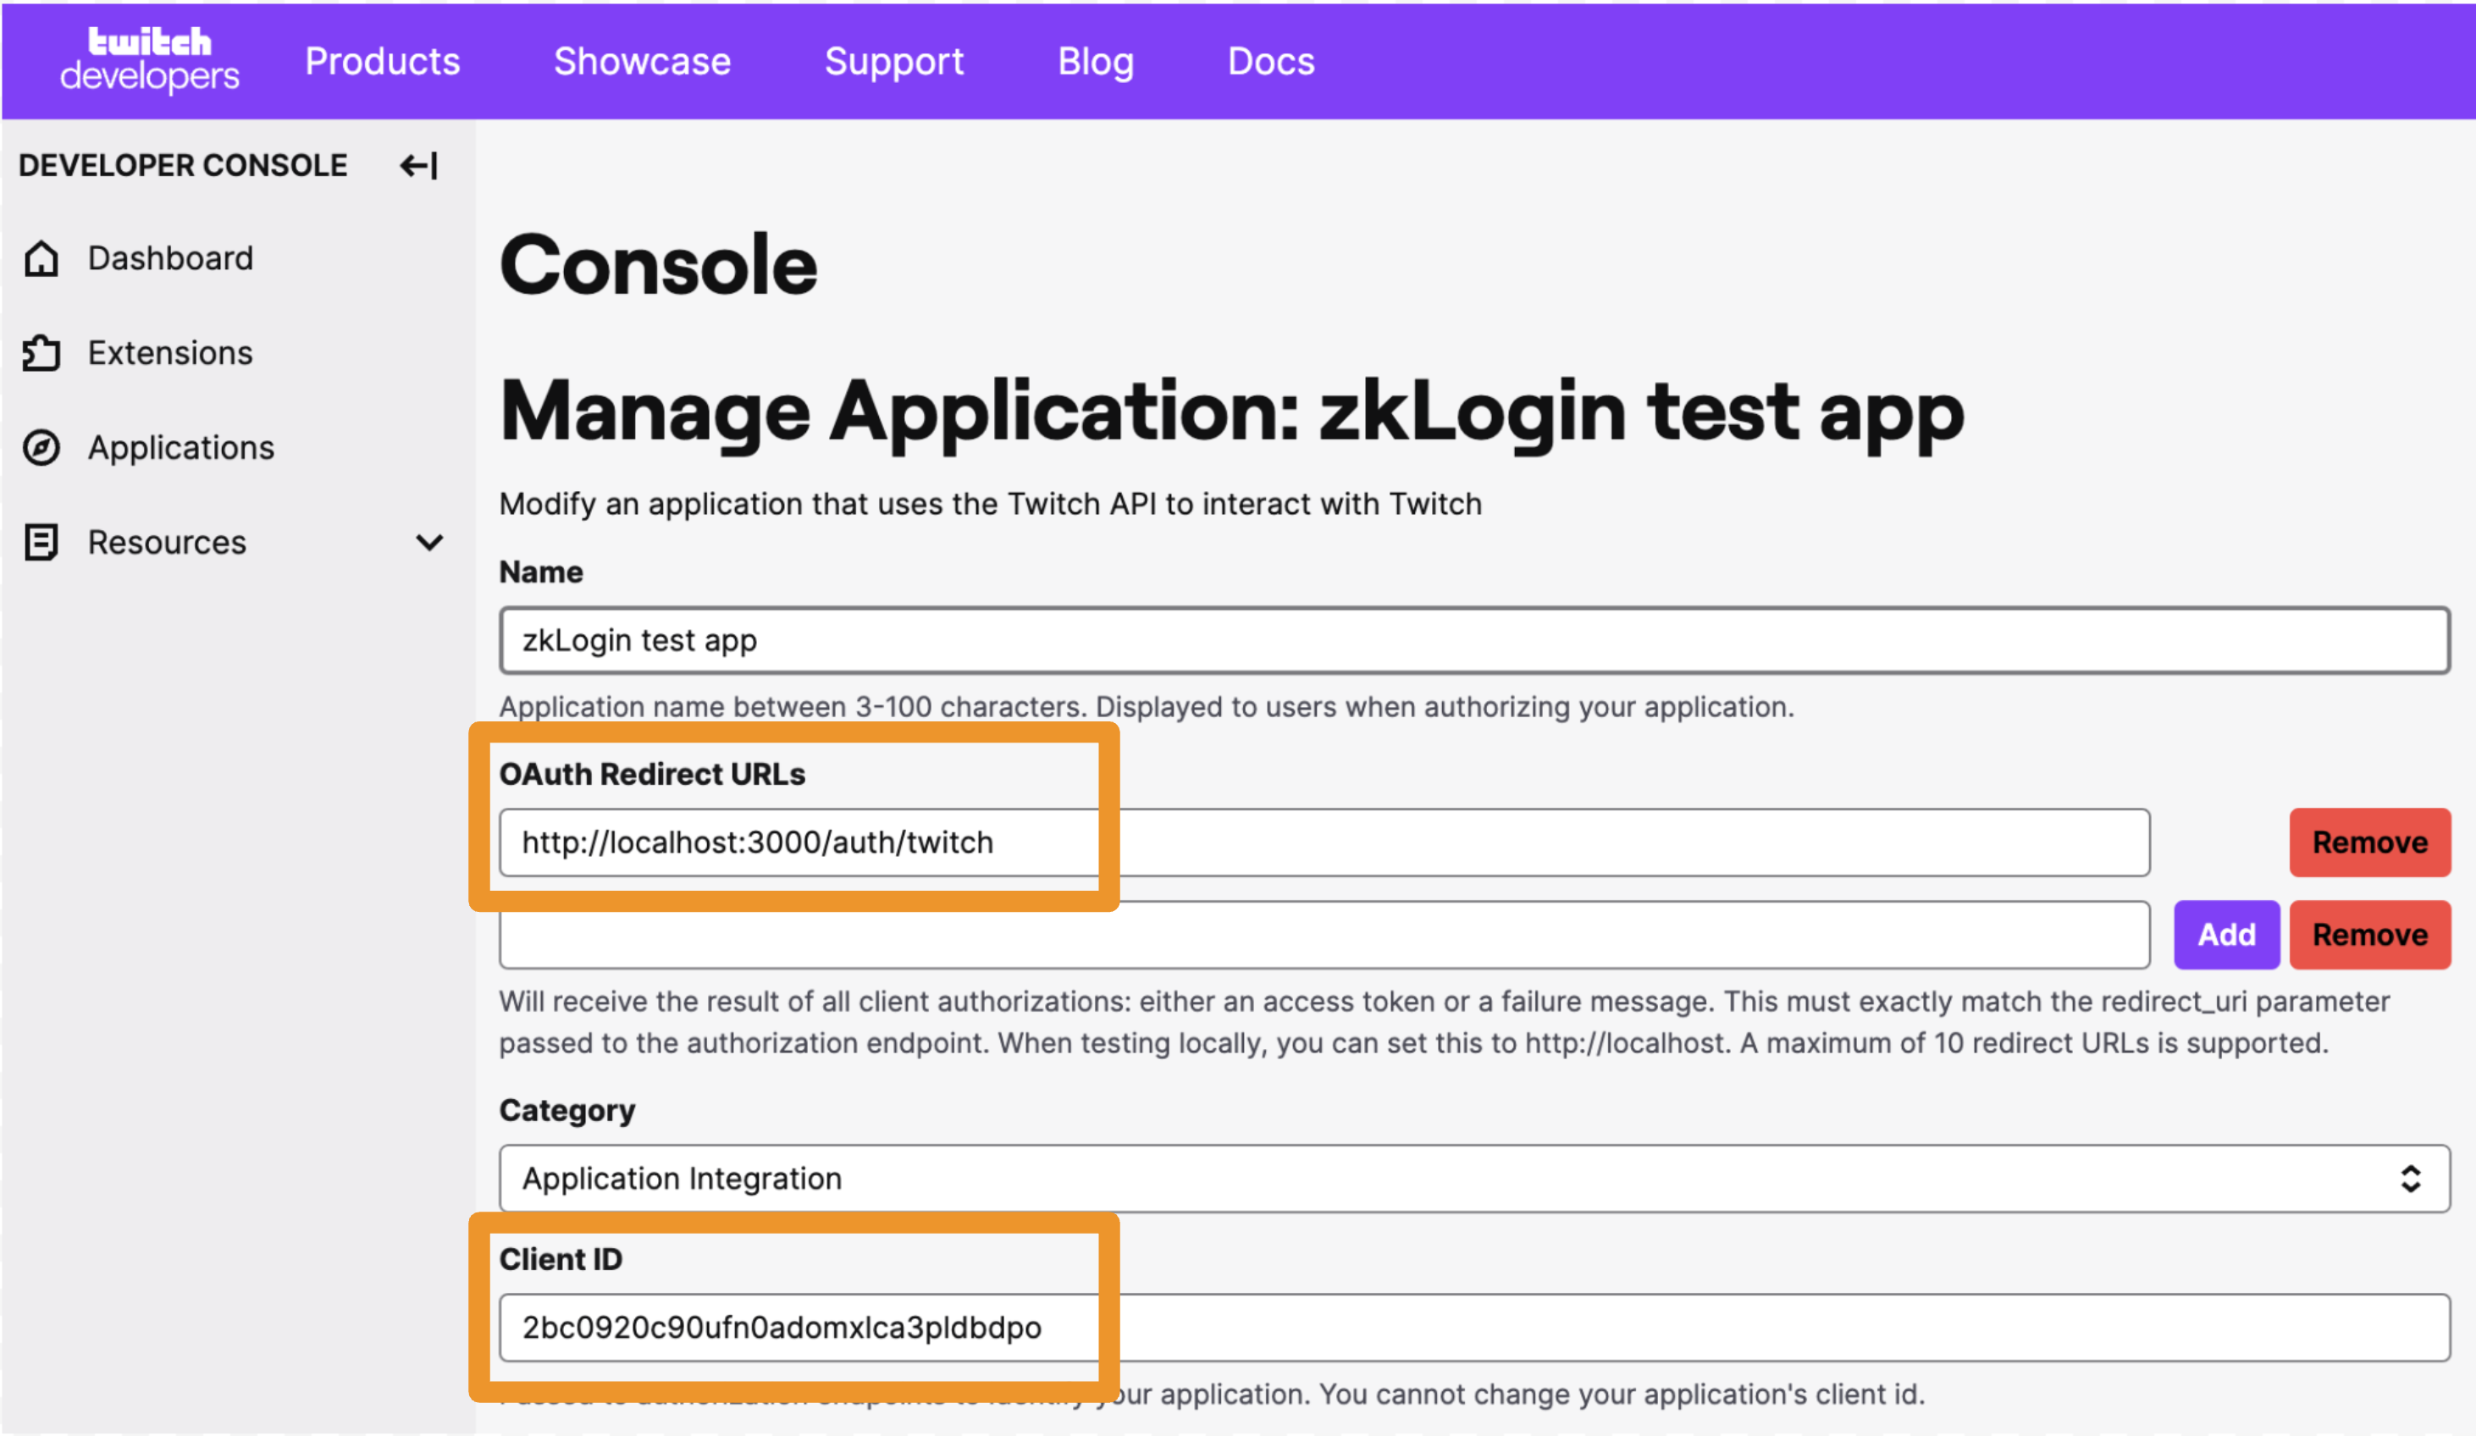Go to the Support page

(x=893, y=62)
